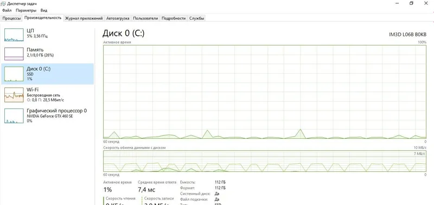Select Диск 0 (C:) in sidebar
Image resolution: width=434 pixels, height=205 pixels.
tap(47, 74)
